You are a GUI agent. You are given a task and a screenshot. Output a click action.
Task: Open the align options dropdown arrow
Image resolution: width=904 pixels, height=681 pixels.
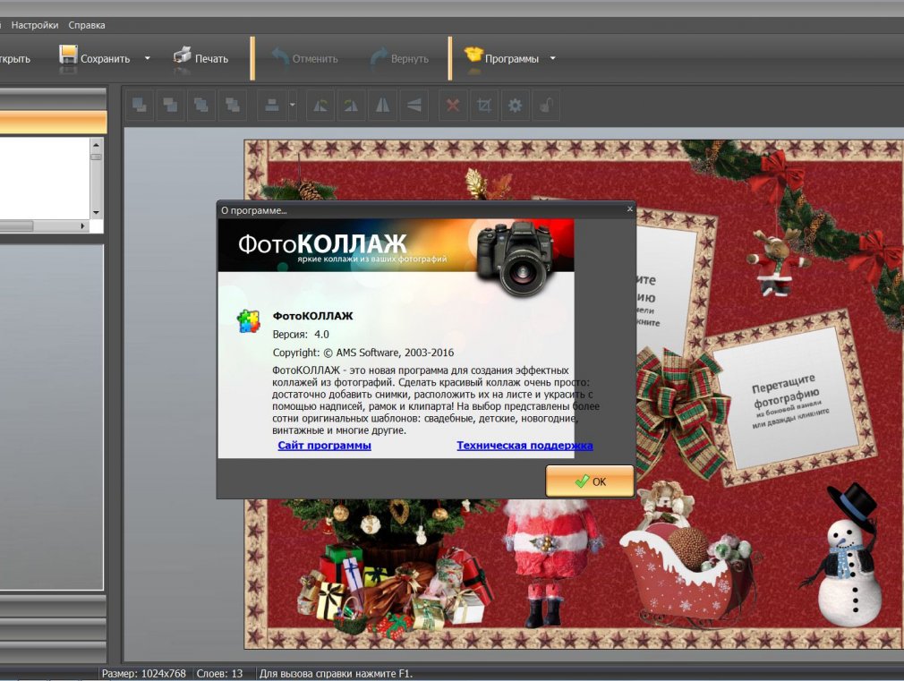click(x=293, y=106)
